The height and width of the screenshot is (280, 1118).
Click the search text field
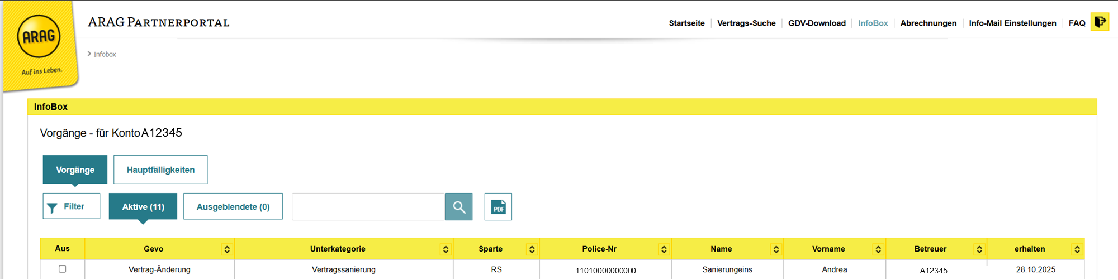click(368, 207)
